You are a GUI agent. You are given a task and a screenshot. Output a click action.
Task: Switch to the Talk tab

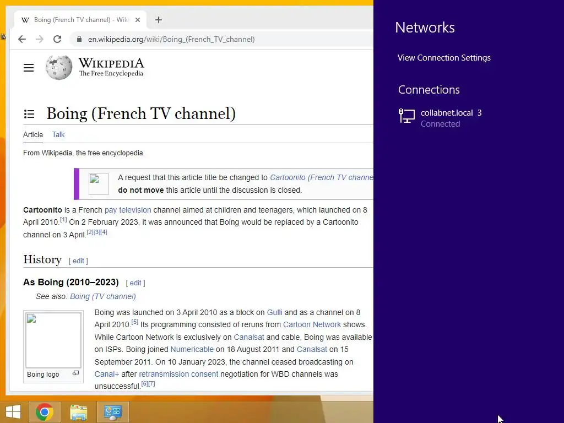(x=58, y=134)
